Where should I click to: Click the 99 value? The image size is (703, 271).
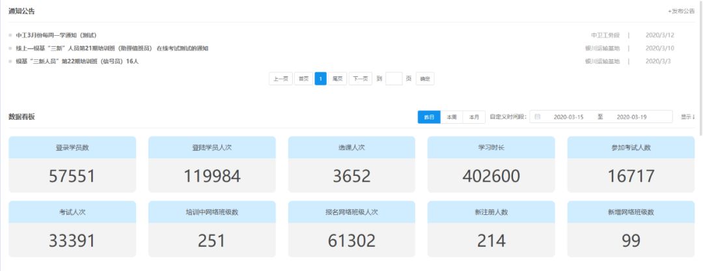(x=631, y=241)
